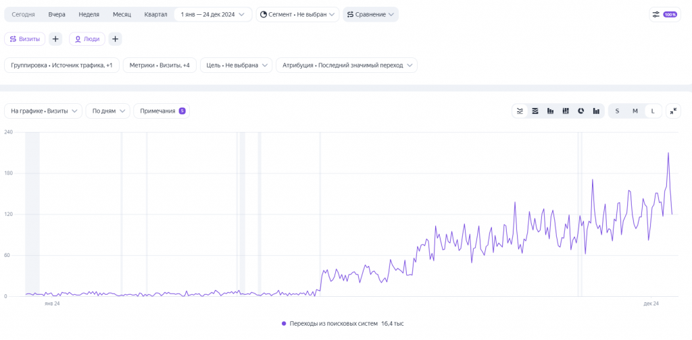
Task: Open the date range picker 1 янв — 24 дек 2024
Action: click(213, 15)
